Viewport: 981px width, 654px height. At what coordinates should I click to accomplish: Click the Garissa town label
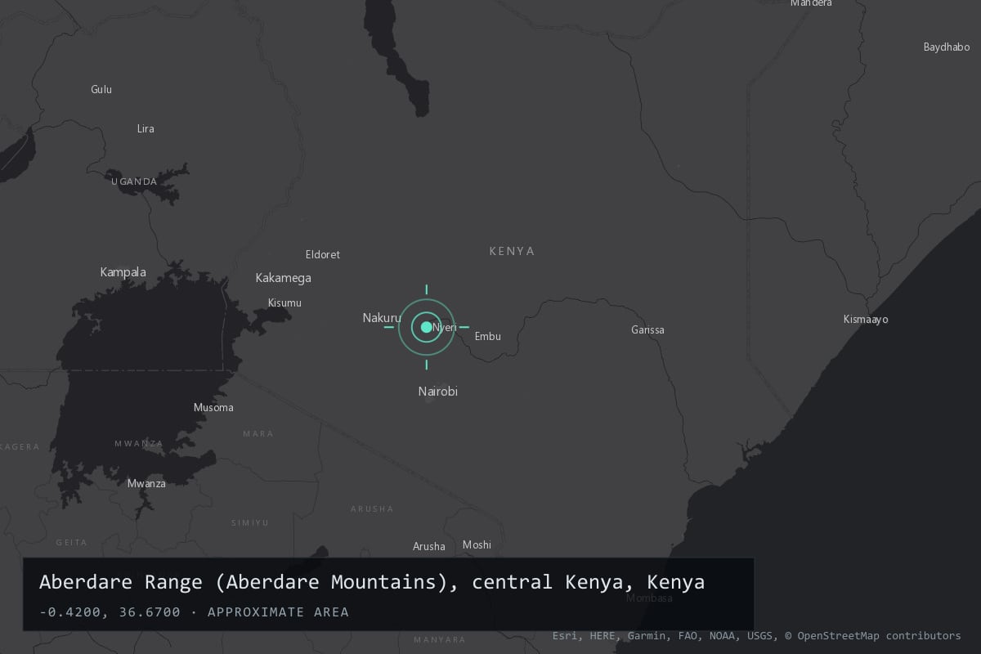pos(647,330)
